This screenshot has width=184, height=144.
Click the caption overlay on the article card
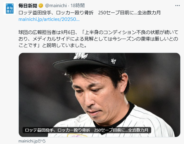(87, 130)
